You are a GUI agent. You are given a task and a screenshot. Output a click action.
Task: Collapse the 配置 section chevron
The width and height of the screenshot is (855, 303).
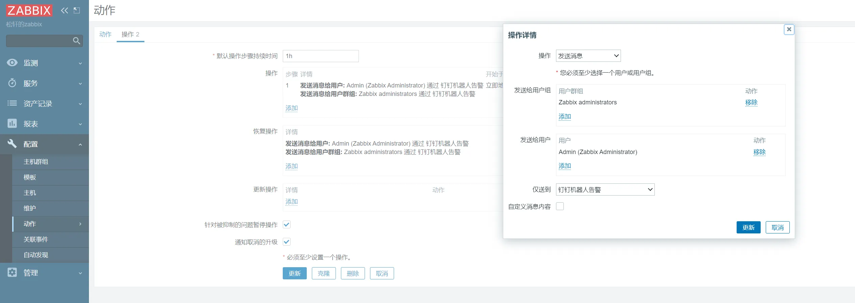(80, 145)
